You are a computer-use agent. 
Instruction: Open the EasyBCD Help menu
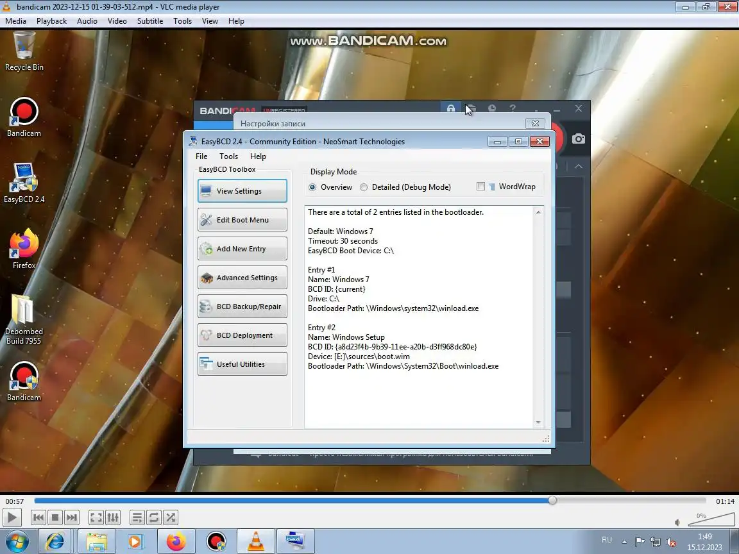[258, 156]
